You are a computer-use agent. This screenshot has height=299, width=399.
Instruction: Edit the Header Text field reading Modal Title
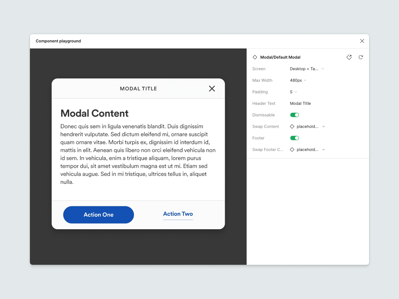300,103
